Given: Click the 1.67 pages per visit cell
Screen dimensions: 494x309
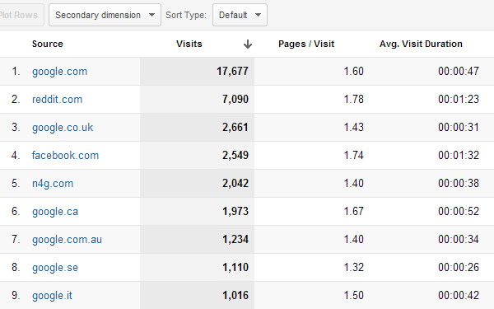Looking at the screenshot, I should (353, 211).
